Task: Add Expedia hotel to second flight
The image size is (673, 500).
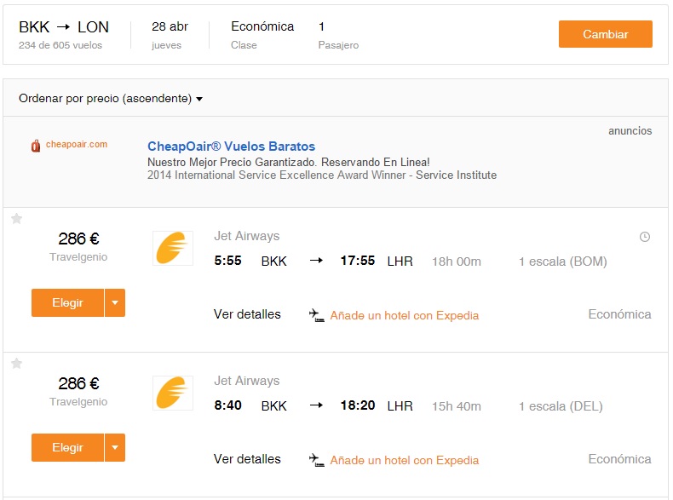Action: pos(405,460)
